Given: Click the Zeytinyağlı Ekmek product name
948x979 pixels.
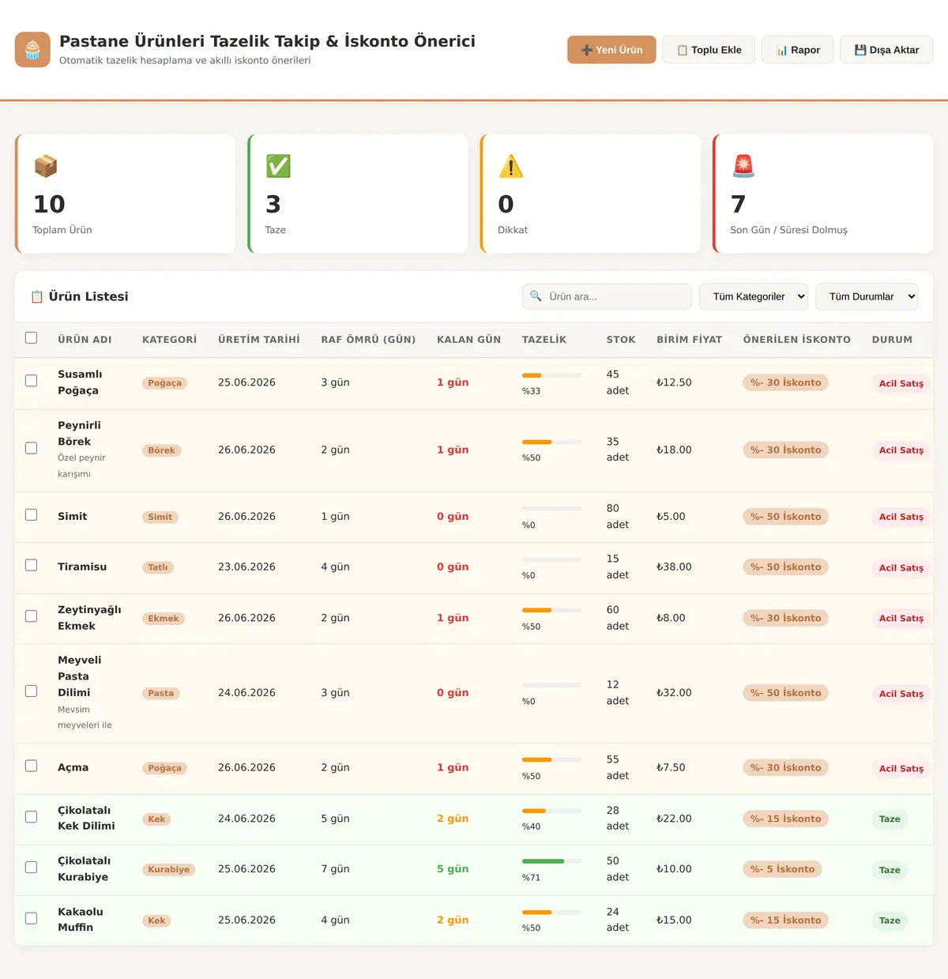Looking at the screenshot, I should 89,618.
